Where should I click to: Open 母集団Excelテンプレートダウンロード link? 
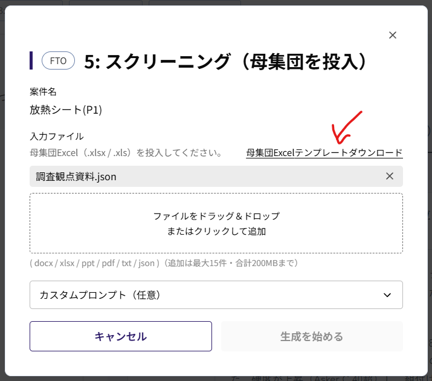324,153
